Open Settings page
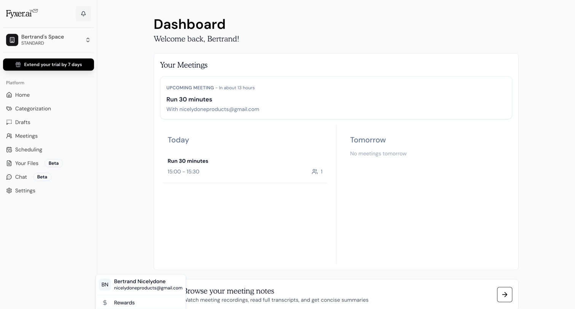 pos(48,191)
